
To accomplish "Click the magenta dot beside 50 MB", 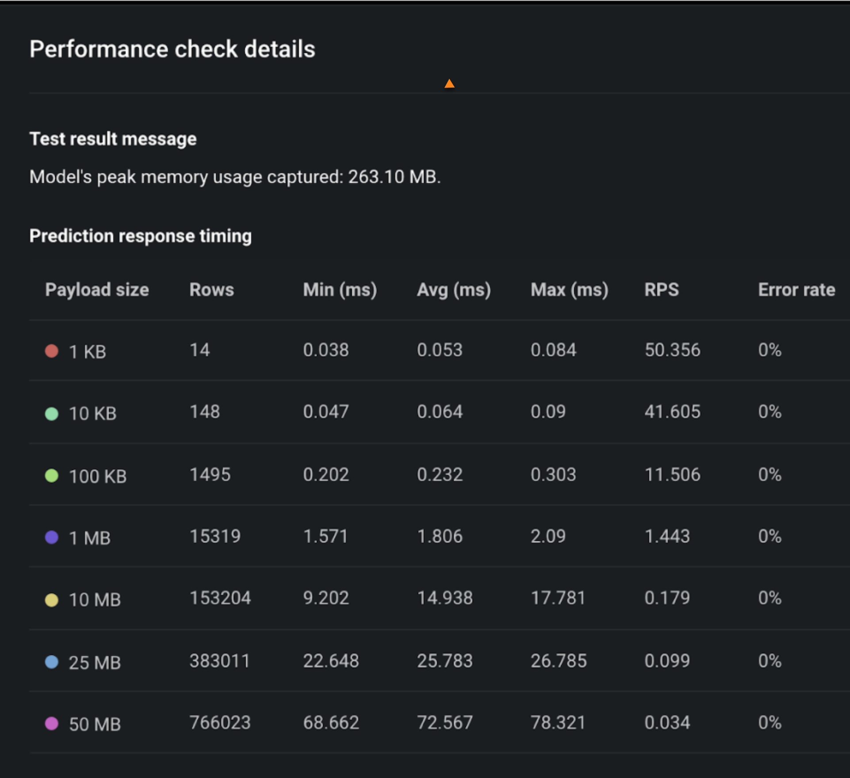I will [52, 724].
